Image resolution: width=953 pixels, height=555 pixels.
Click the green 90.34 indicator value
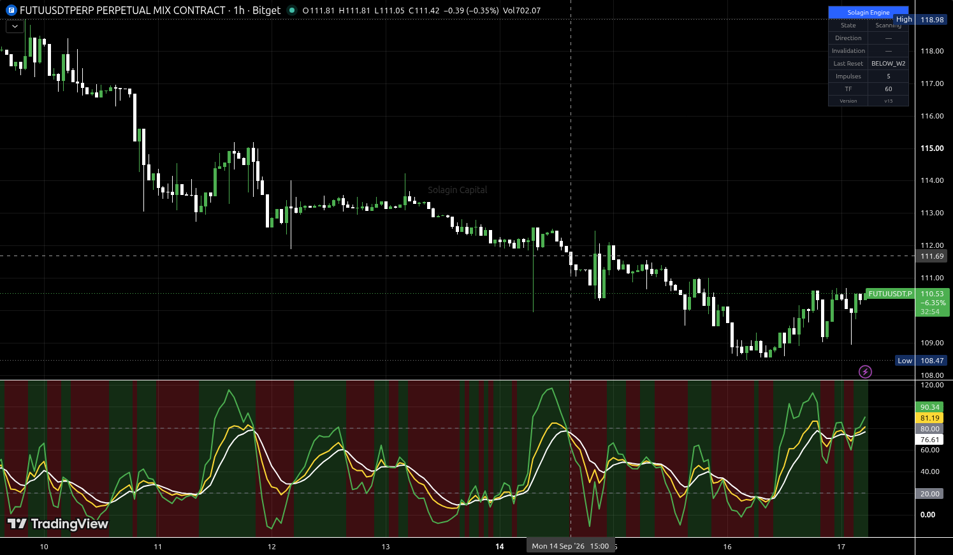click(x=930, y=407)
